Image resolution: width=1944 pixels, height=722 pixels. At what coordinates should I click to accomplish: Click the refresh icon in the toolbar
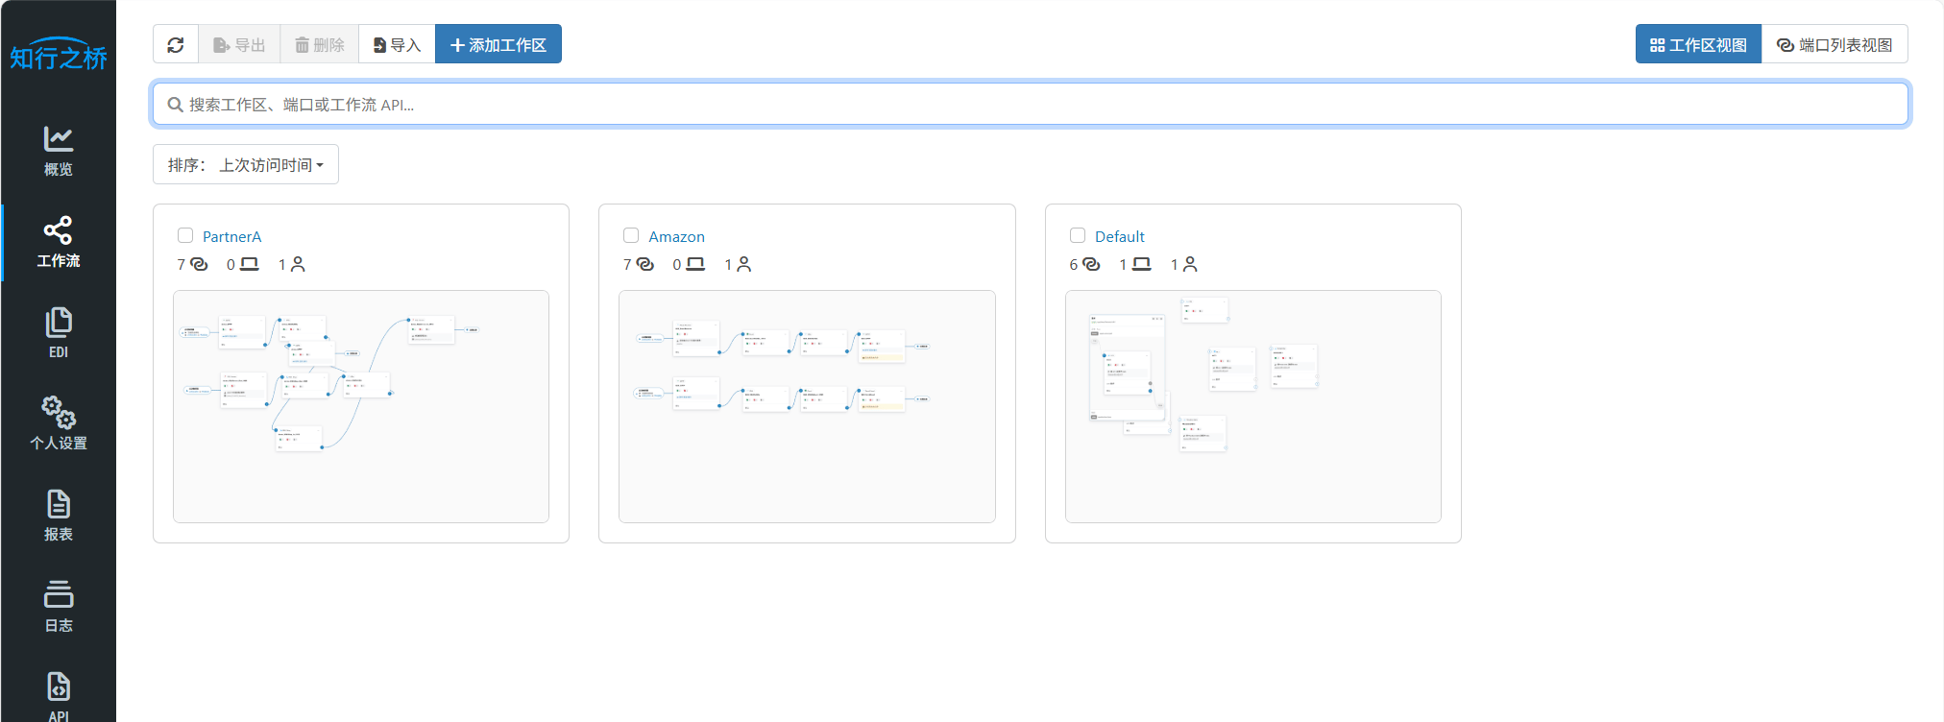click(x=176, y=44)
